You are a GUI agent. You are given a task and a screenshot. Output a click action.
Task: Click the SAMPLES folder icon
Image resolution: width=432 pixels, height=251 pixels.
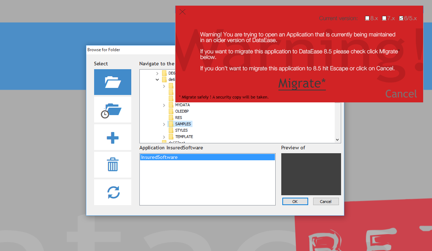[171, 124]
